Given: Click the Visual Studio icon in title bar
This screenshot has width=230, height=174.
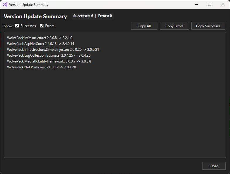Looking at the screenshot, I should (x=5, y=5).
